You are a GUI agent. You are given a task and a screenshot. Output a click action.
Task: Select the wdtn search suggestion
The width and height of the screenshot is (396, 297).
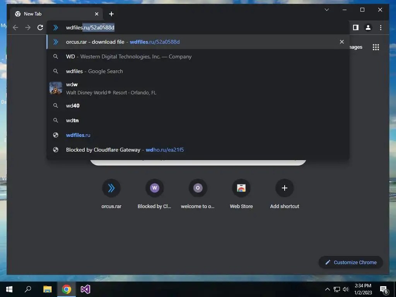tap(198, 121)
